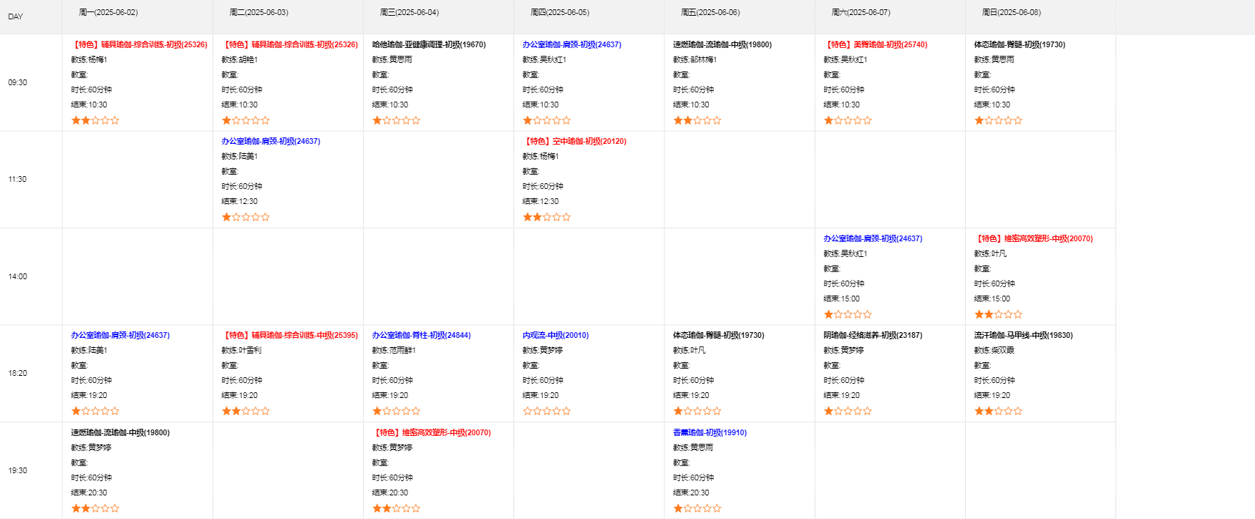Open Thursday's 【特色】空中瑜伽-初级(20120) class
Screen dimensions: 1255x519
[x=574, y=141]
